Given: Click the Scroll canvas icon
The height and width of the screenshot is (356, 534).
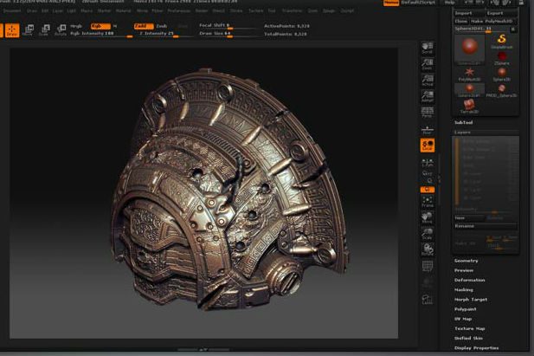Looking at the screenshot, I should [x=428, y=49].
